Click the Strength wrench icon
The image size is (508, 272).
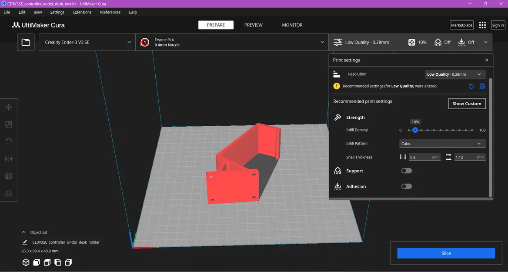pos(338,118)
